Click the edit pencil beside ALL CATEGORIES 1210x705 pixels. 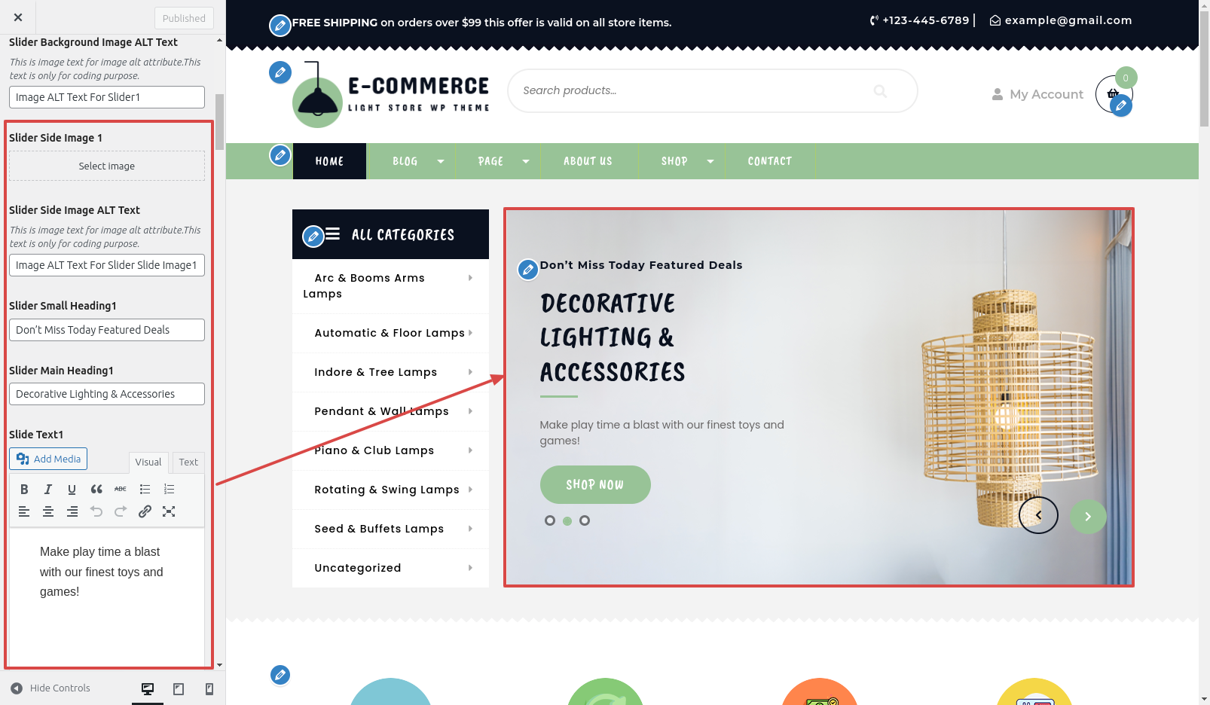pos(313,237)
